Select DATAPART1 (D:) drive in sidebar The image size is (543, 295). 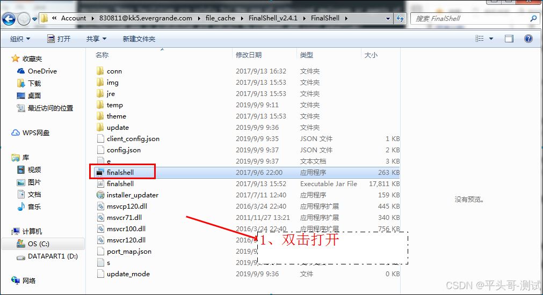[x=47, y=256]
